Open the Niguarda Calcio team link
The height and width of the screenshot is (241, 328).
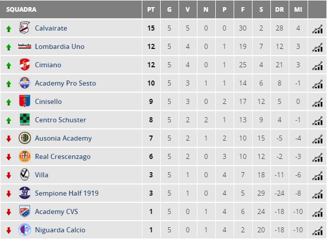pyautogui.click(x=60, y=230)
